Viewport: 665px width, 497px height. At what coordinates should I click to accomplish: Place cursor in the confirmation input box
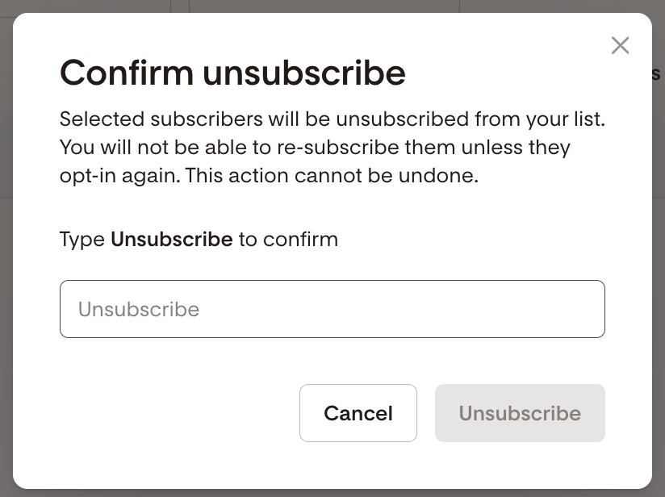click(332, 309)
